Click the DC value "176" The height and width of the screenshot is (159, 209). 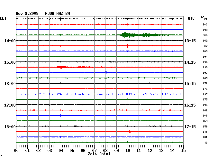(205, 89)
